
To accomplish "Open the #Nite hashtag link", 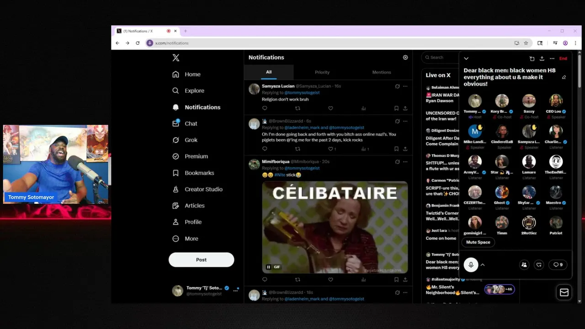I will coord(280,175).
